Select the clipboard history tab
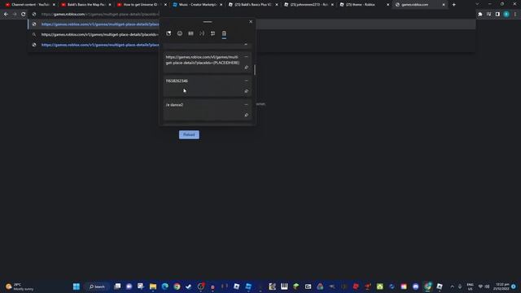Screen dimensions: 521x293 point(224,33)
